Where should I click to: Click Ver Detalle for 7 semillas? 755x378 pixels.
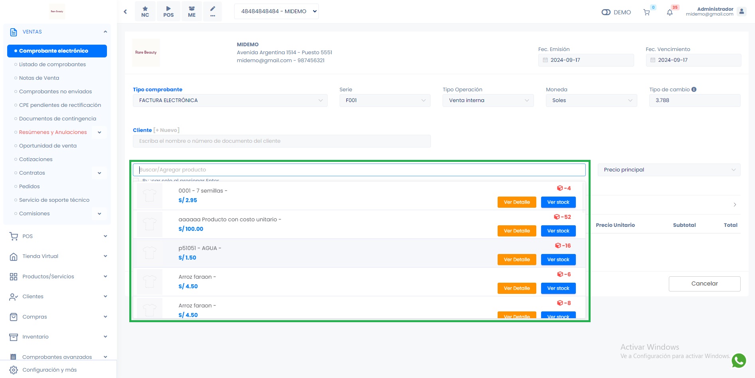pyautogui.click(x=516, y=202)
